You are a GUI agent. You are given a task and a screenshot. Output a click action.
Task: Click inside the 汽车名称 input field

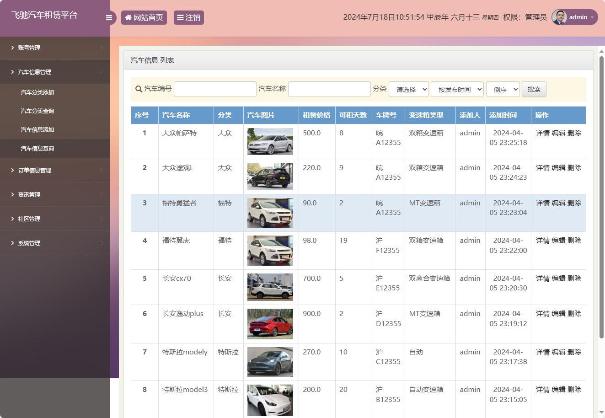click(x=329, y=89)
